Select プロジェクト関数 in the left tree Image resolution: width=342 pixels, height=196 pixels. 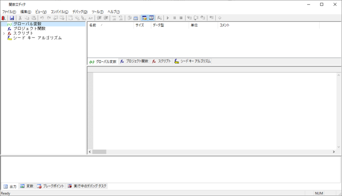(29, 29)
